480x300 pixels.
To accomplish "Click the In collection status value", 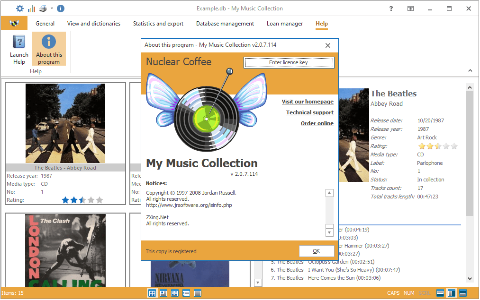I will tap(430, 180).
